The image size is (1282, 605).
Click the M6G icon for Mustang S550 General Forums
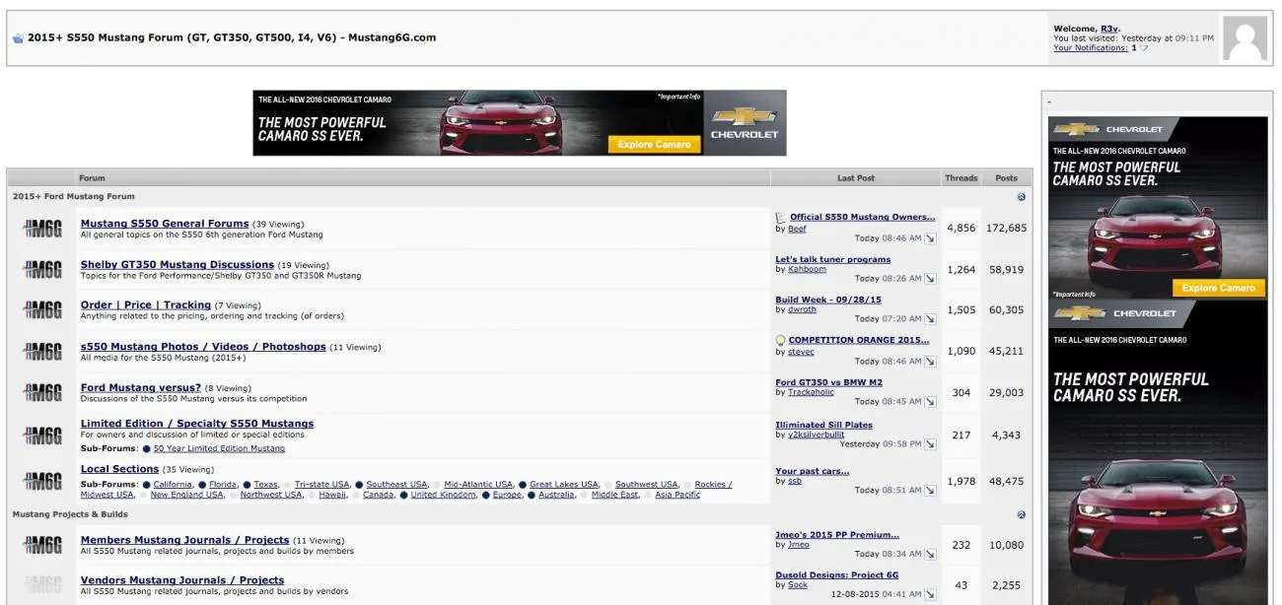pyautogui.click(x=42, y=229)
